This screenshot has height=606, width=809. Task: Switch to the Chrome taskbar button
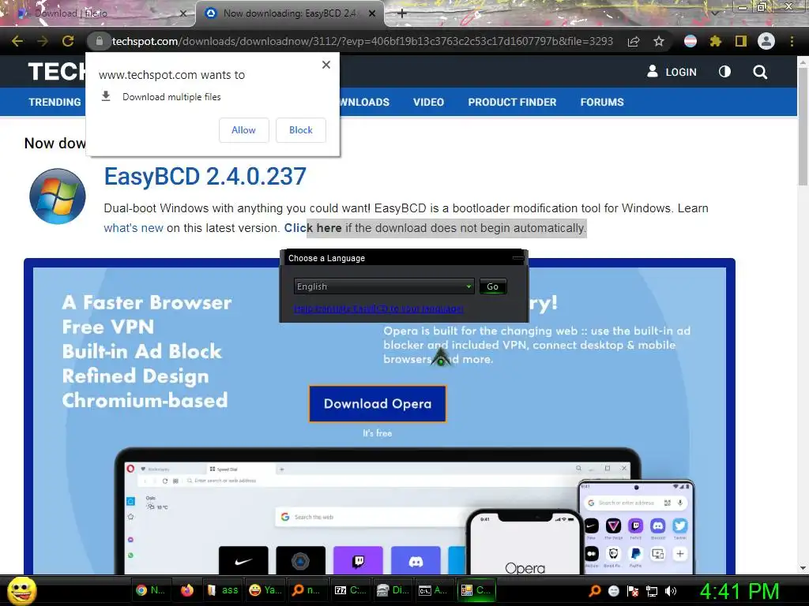click(150, 590)
